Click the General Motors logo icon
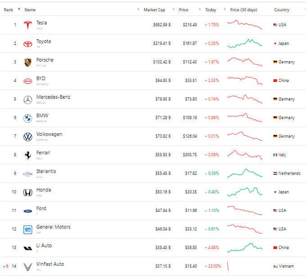The width and height of the screenshot is (306, 278). pos(28,229)
